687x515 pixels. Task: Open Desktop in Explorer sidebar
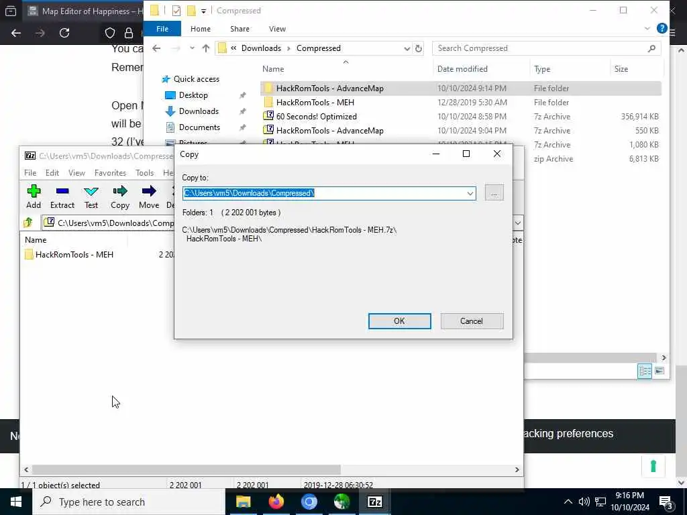click(x=193, y=95)
